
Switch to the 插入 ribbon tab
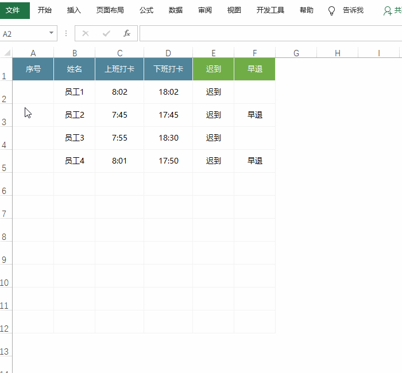[x=74, y=10]
